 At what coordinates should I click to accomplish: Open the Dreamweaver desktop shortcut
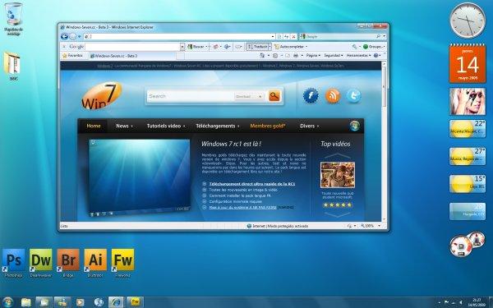(41, 262)
